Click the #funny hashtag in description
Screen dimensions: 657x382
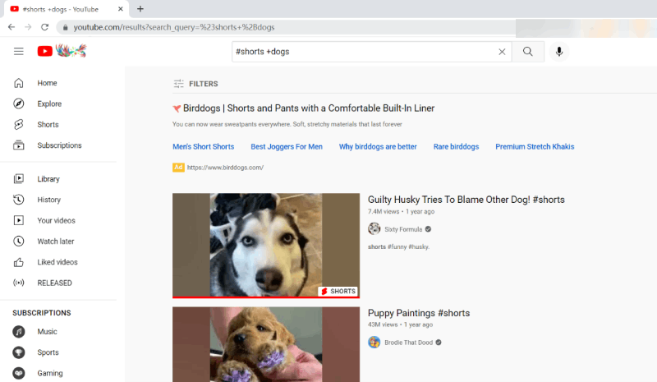[x=397, y=247]
